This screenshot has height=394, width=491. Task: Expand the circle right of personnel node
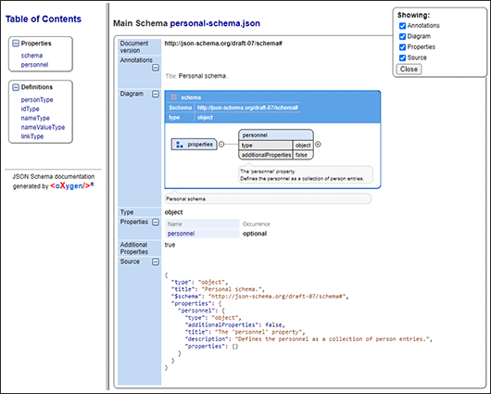point(318,145)
